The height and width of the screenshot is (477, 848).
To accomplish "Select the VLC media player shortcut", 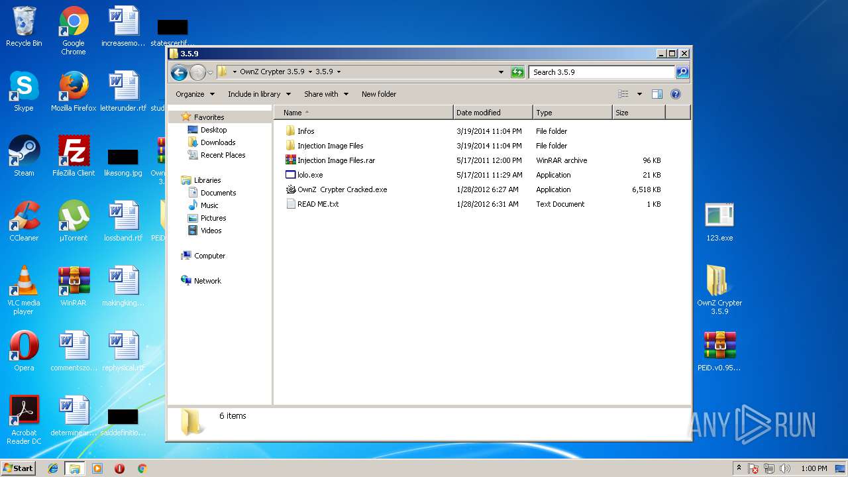I will [x=24, y=291].
